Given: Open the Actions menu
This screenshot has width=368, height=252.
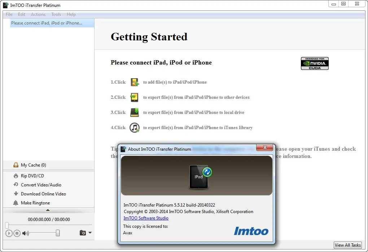Looking at the screenshot, I should [x=38, y=14].
